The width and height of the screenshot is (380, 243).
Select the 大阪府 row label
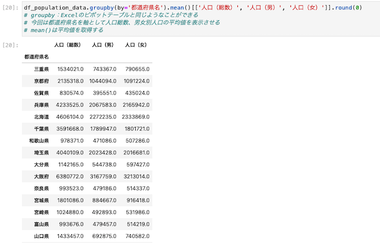pos(41,176)
